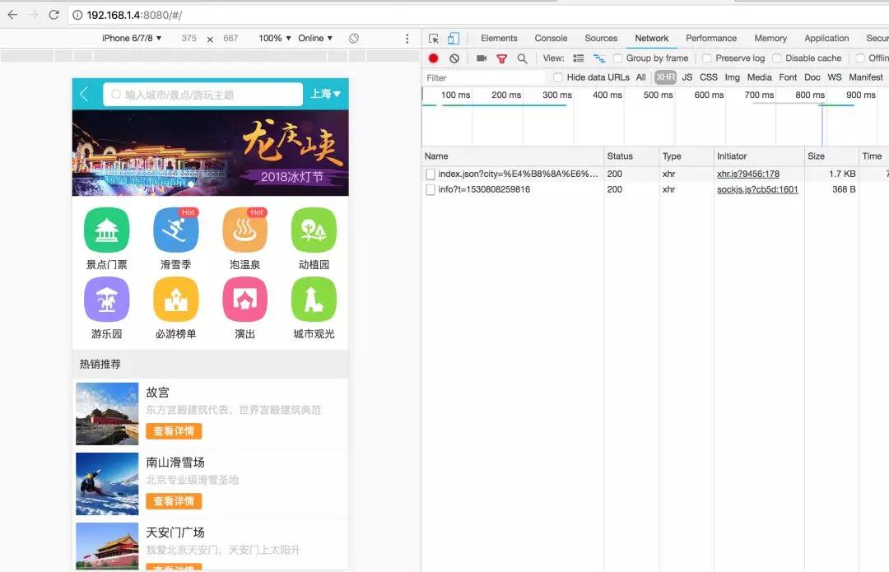Viewport: 889px width, 572px height.
Task: Open the 上海 city selector dropdown
Action: pyautogui.click(x=325, y=94)
